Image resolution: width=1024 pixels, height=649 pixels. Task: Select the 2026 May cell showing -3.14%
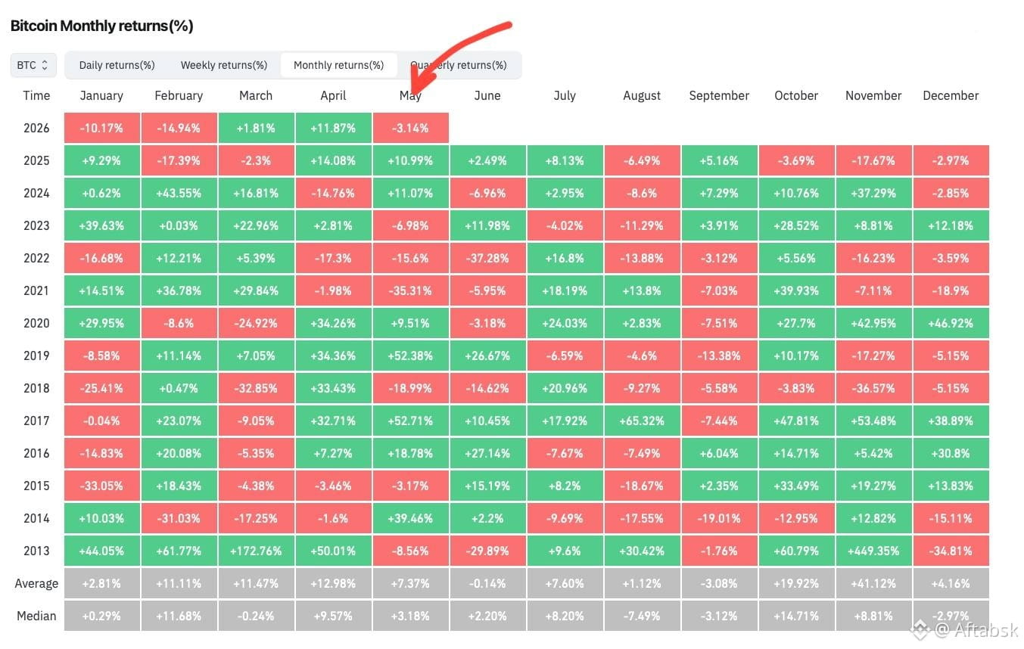(410, 128)
